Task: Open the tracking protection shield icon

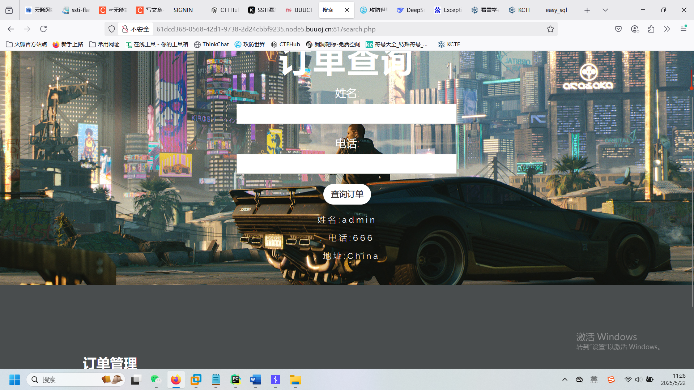Action: click(112, 29)
